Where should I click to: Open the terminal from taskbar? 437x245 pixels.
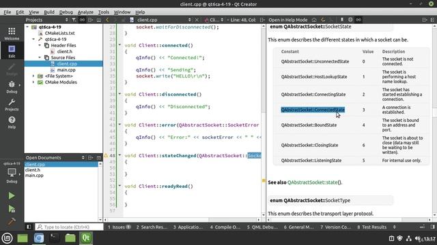click(55, 238)
